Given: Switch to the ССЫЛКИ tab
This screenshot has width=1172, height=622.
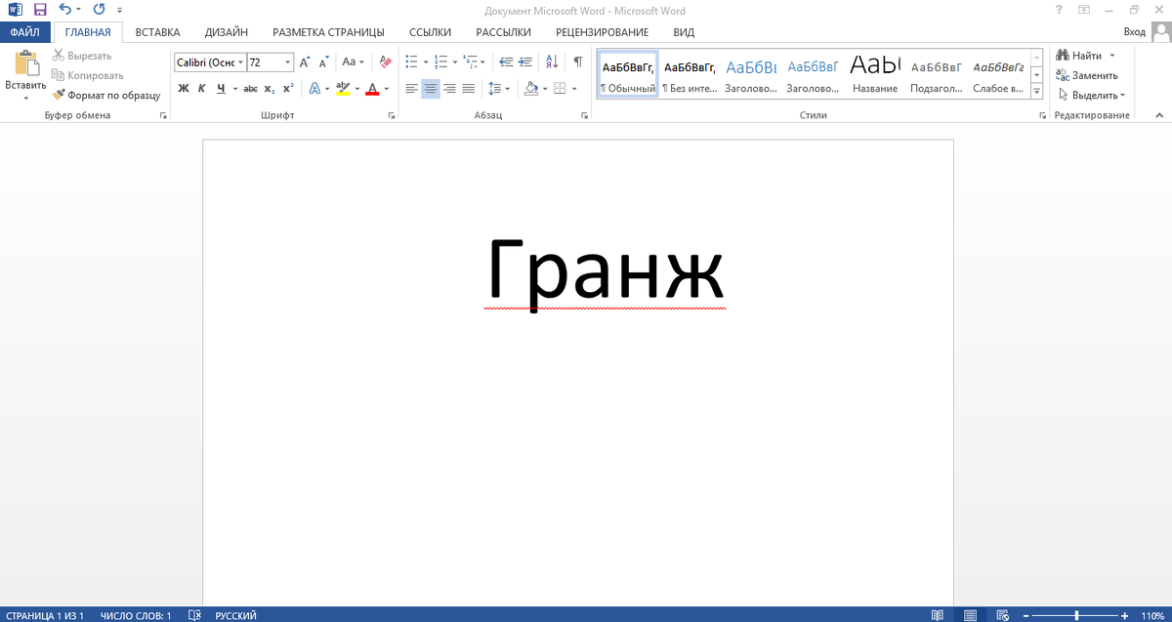Looking at the screenshot, I should (x=430, y=32).
